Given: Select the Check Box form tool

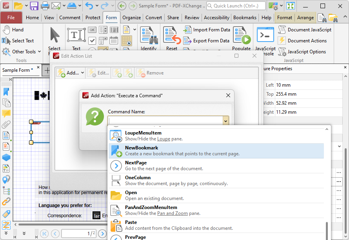Looking at the screenshot, I should click(x=92, y=40).
